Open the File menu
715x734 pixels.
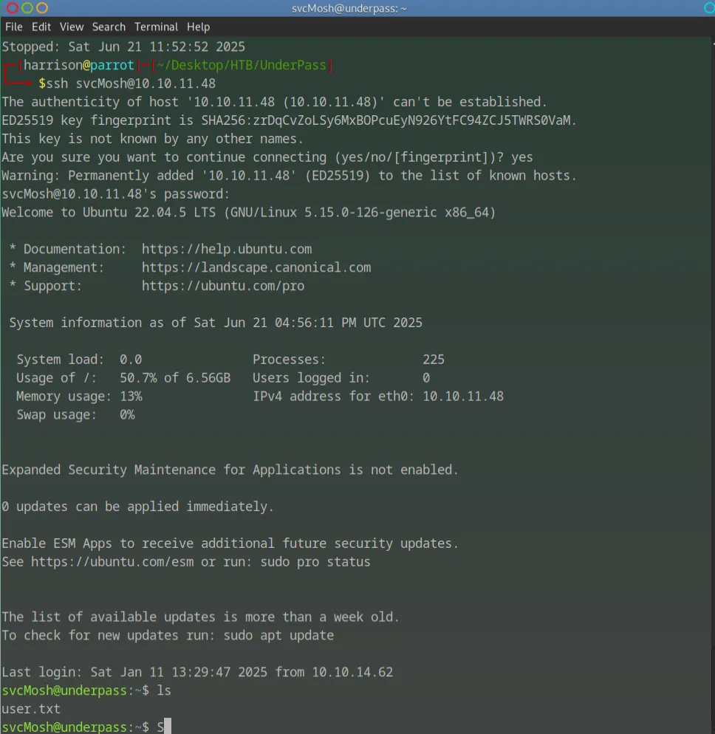[13, 27]
